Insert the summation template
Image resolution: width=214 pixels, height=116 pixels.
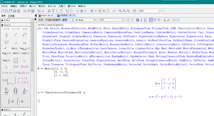(6, 91)
